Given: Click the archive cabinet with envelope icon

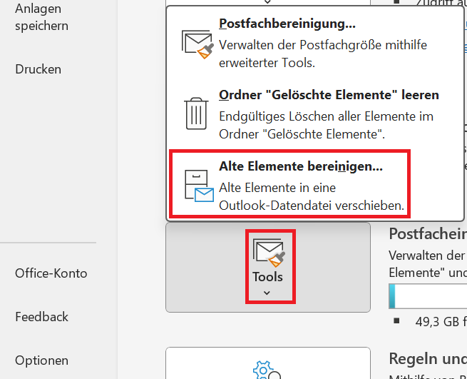Looking at the screenshot, I should [x=199, y=186].
